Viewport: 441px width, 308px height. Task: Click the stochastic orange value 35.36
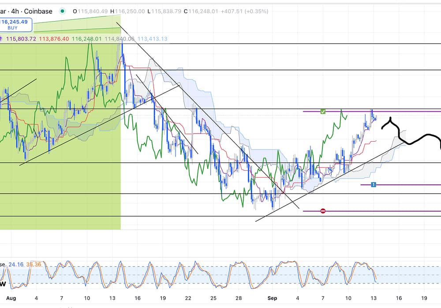click(34, 264)
